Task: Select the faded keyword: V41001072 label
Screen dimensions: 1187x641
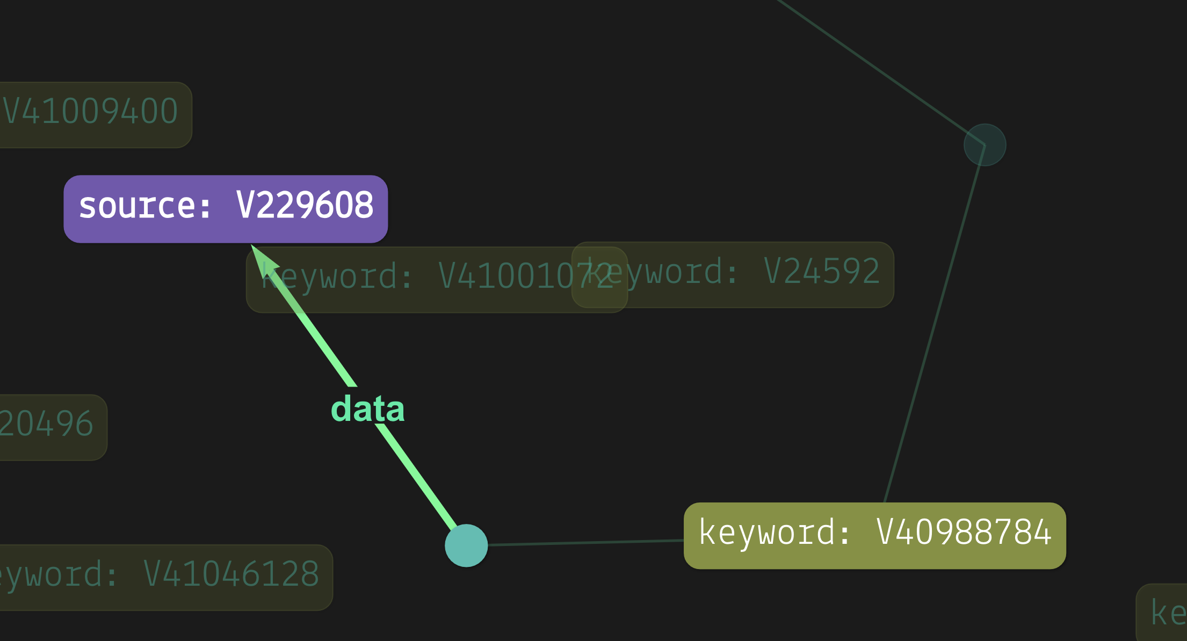Action: pyautogui.click(x=437, y=280)
